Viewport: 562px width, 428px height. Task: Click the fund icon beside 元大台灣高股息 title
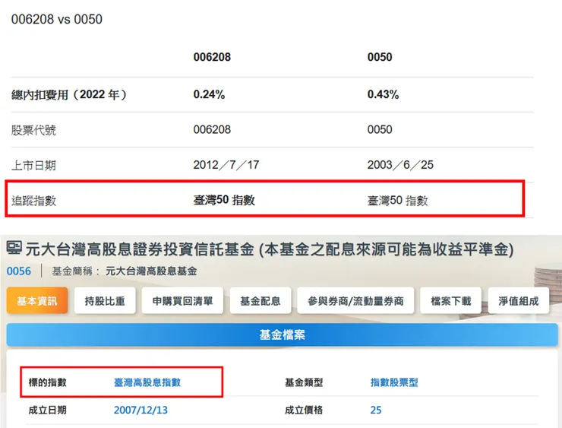pyautogui.click(x=14, y=249)
